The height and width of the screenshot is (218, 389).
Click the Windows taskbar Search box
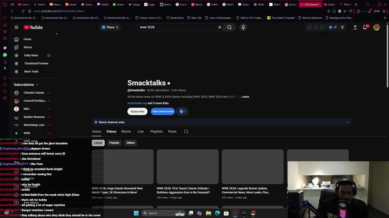(x=164, y=213)
